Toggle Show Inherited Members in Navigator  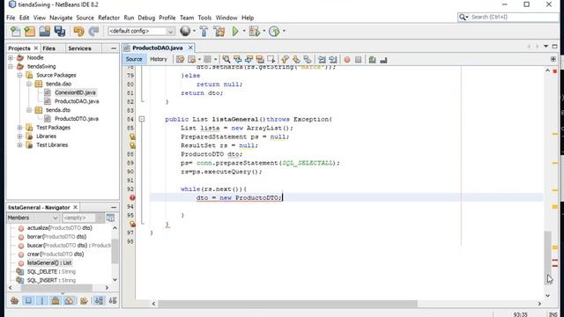pyautogui.click(x=15, y=300)
